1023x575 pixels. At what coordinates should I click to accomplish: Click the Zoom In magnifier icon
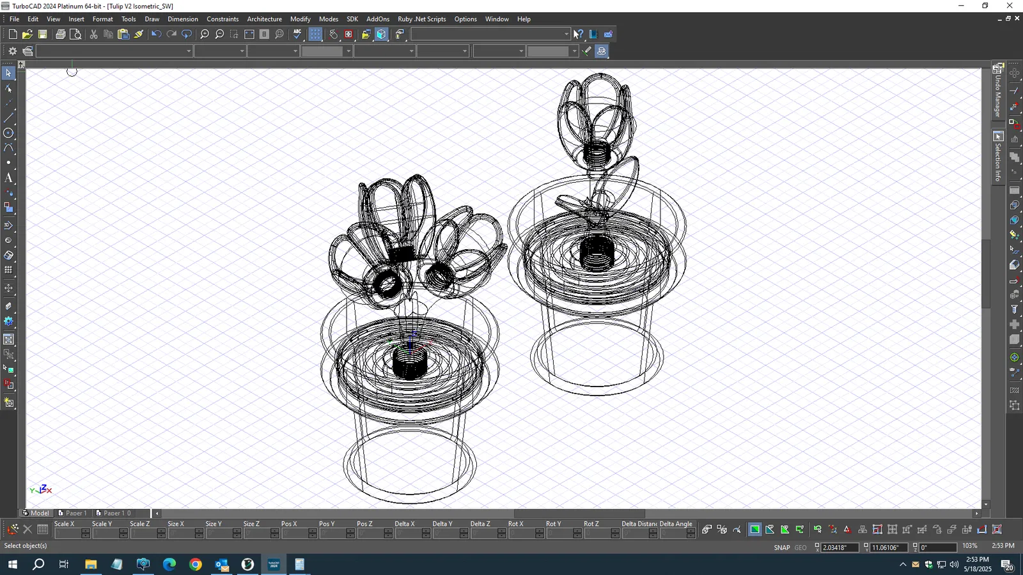205,34
